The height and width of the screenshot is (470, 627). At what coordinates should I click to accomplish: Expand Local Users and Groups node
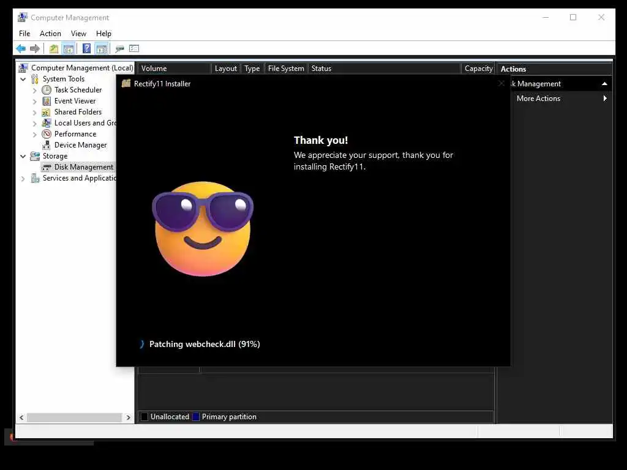click(35, 124)
